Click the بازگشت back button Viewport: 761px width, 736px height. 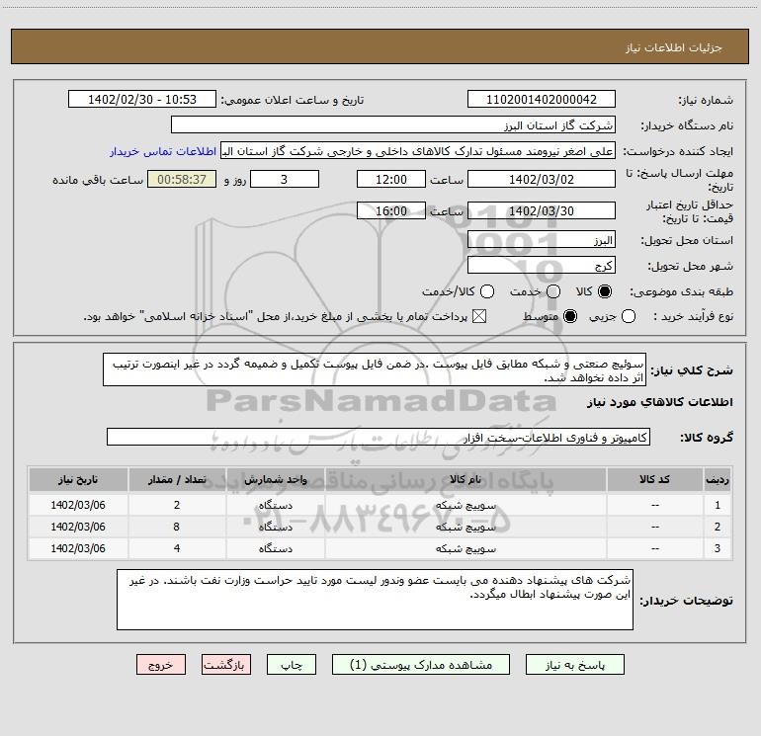226,665
